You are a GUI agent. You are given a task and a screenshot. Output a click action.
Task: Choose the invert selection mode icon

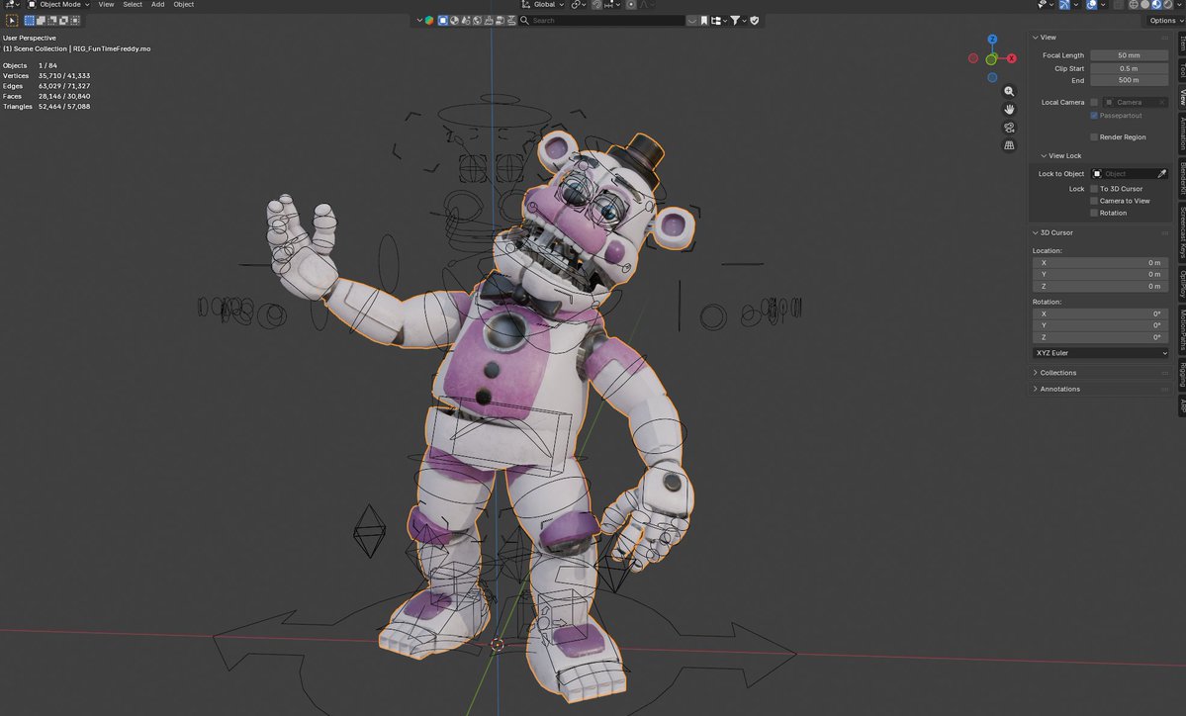pyautogui.click(x=63, y=21)
